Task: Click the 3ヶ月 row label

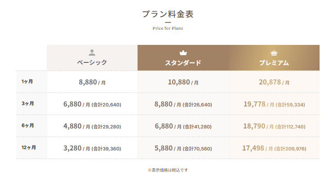Action: click(x=27, y=103)
